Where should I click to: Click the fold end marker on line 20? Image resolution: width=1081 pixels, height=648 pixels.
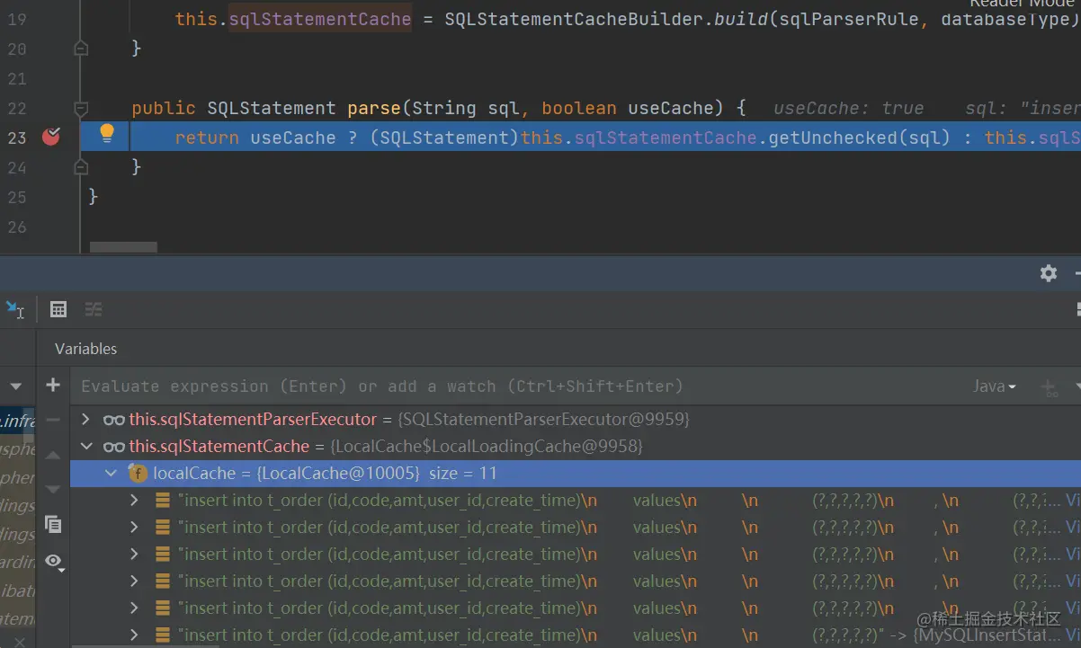pyautogui.click(x=81, y=48)
